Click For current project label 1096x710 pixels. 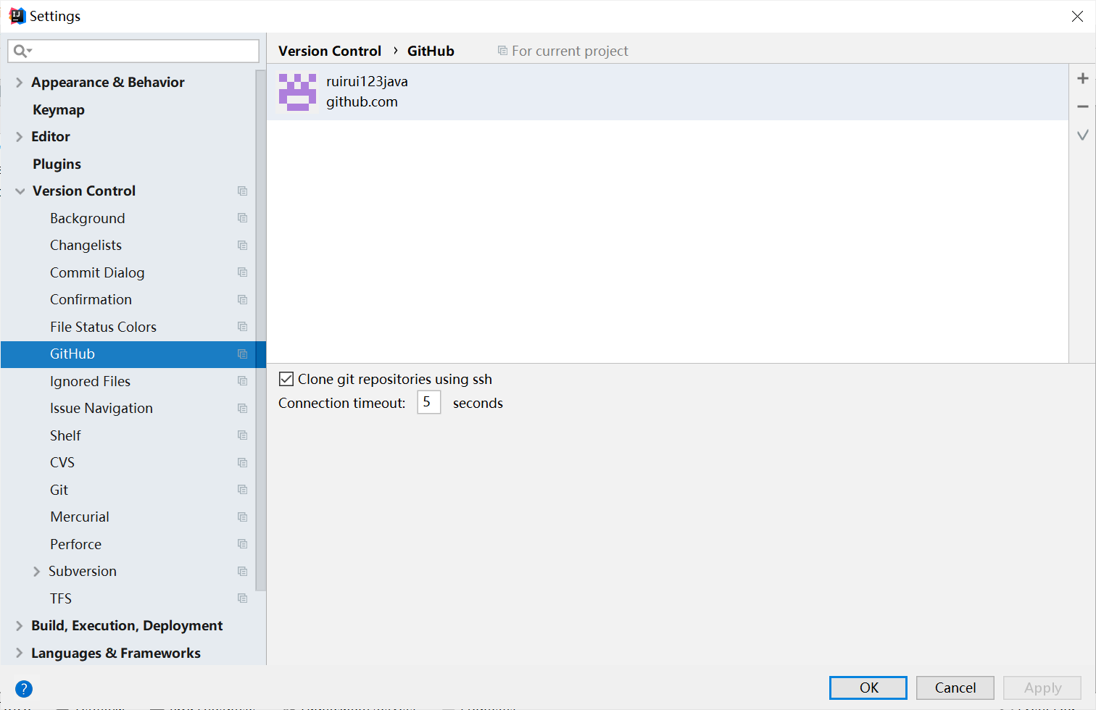coord(570,51)
